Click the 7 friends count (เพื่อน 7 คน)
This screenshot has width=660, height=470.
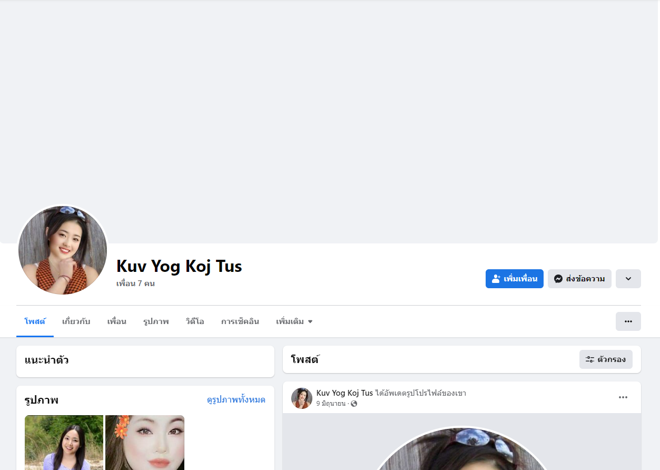coord(135,283)
